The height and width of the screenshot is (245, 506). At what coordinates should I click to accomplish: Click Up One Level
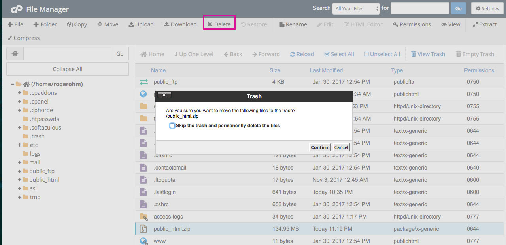[x=194, y=54]
